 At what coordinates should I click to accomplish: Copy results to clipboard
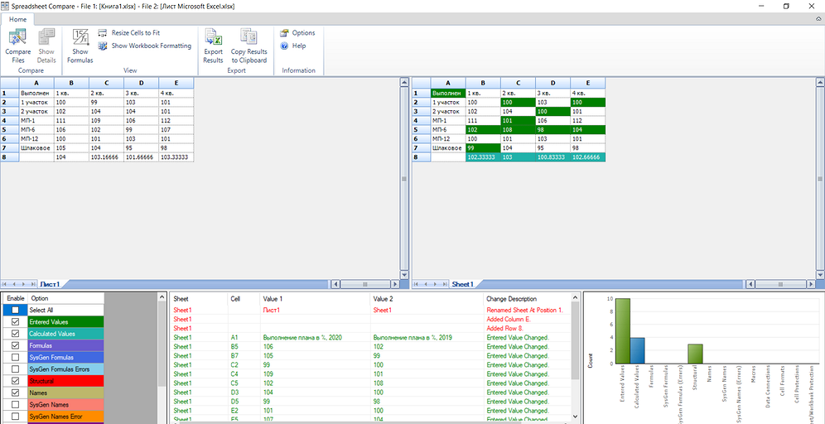248,38
